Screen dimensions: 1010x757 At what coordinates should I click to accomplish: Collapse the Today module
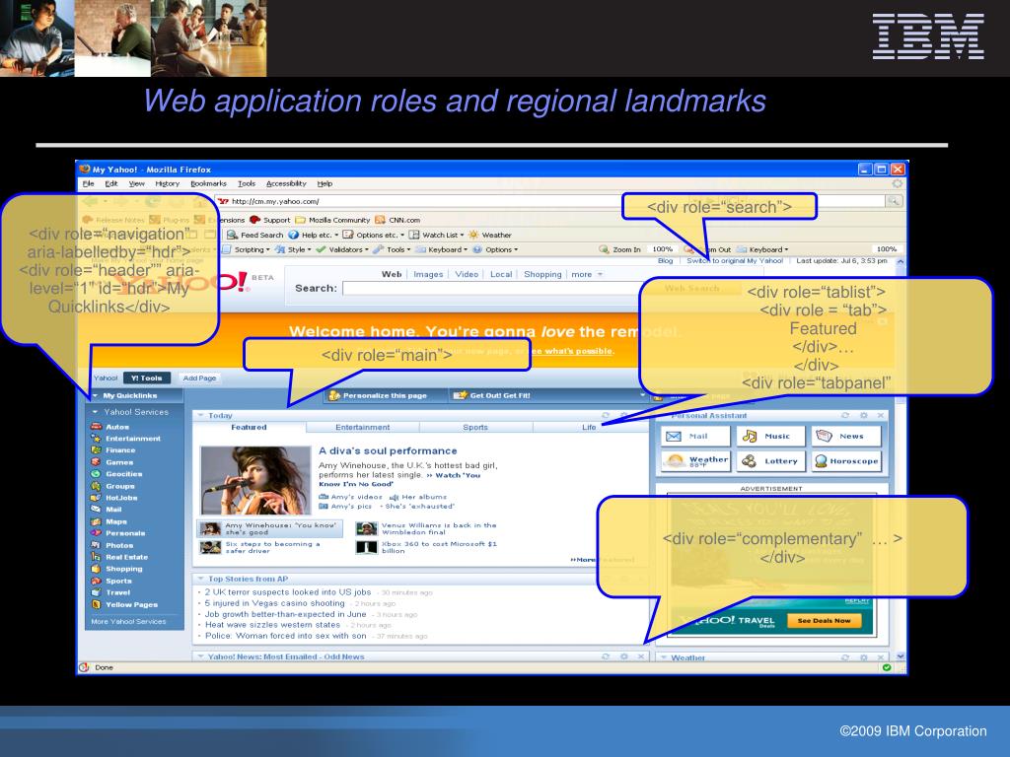pos(200,415)
